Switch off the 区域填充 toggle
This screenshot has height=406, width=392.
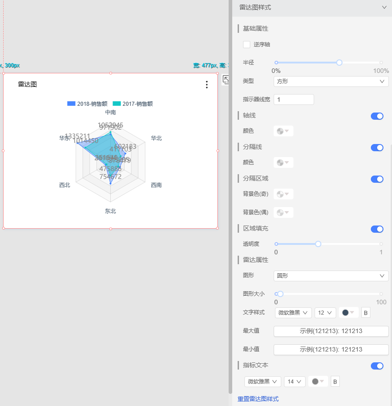pyautogui.click(x=377, y=229)
